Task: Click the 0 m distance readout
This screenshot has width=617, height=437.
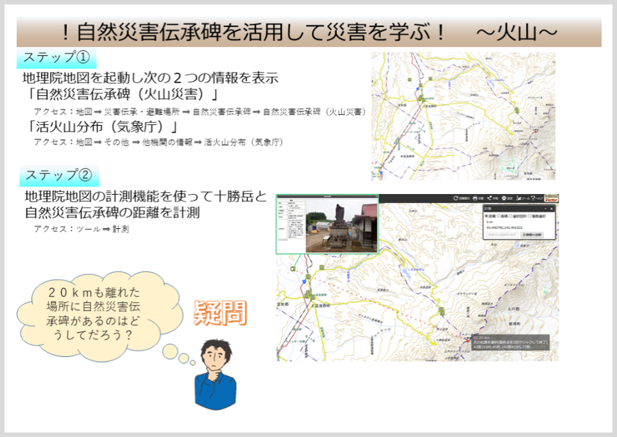Action: tap(489, 222)
